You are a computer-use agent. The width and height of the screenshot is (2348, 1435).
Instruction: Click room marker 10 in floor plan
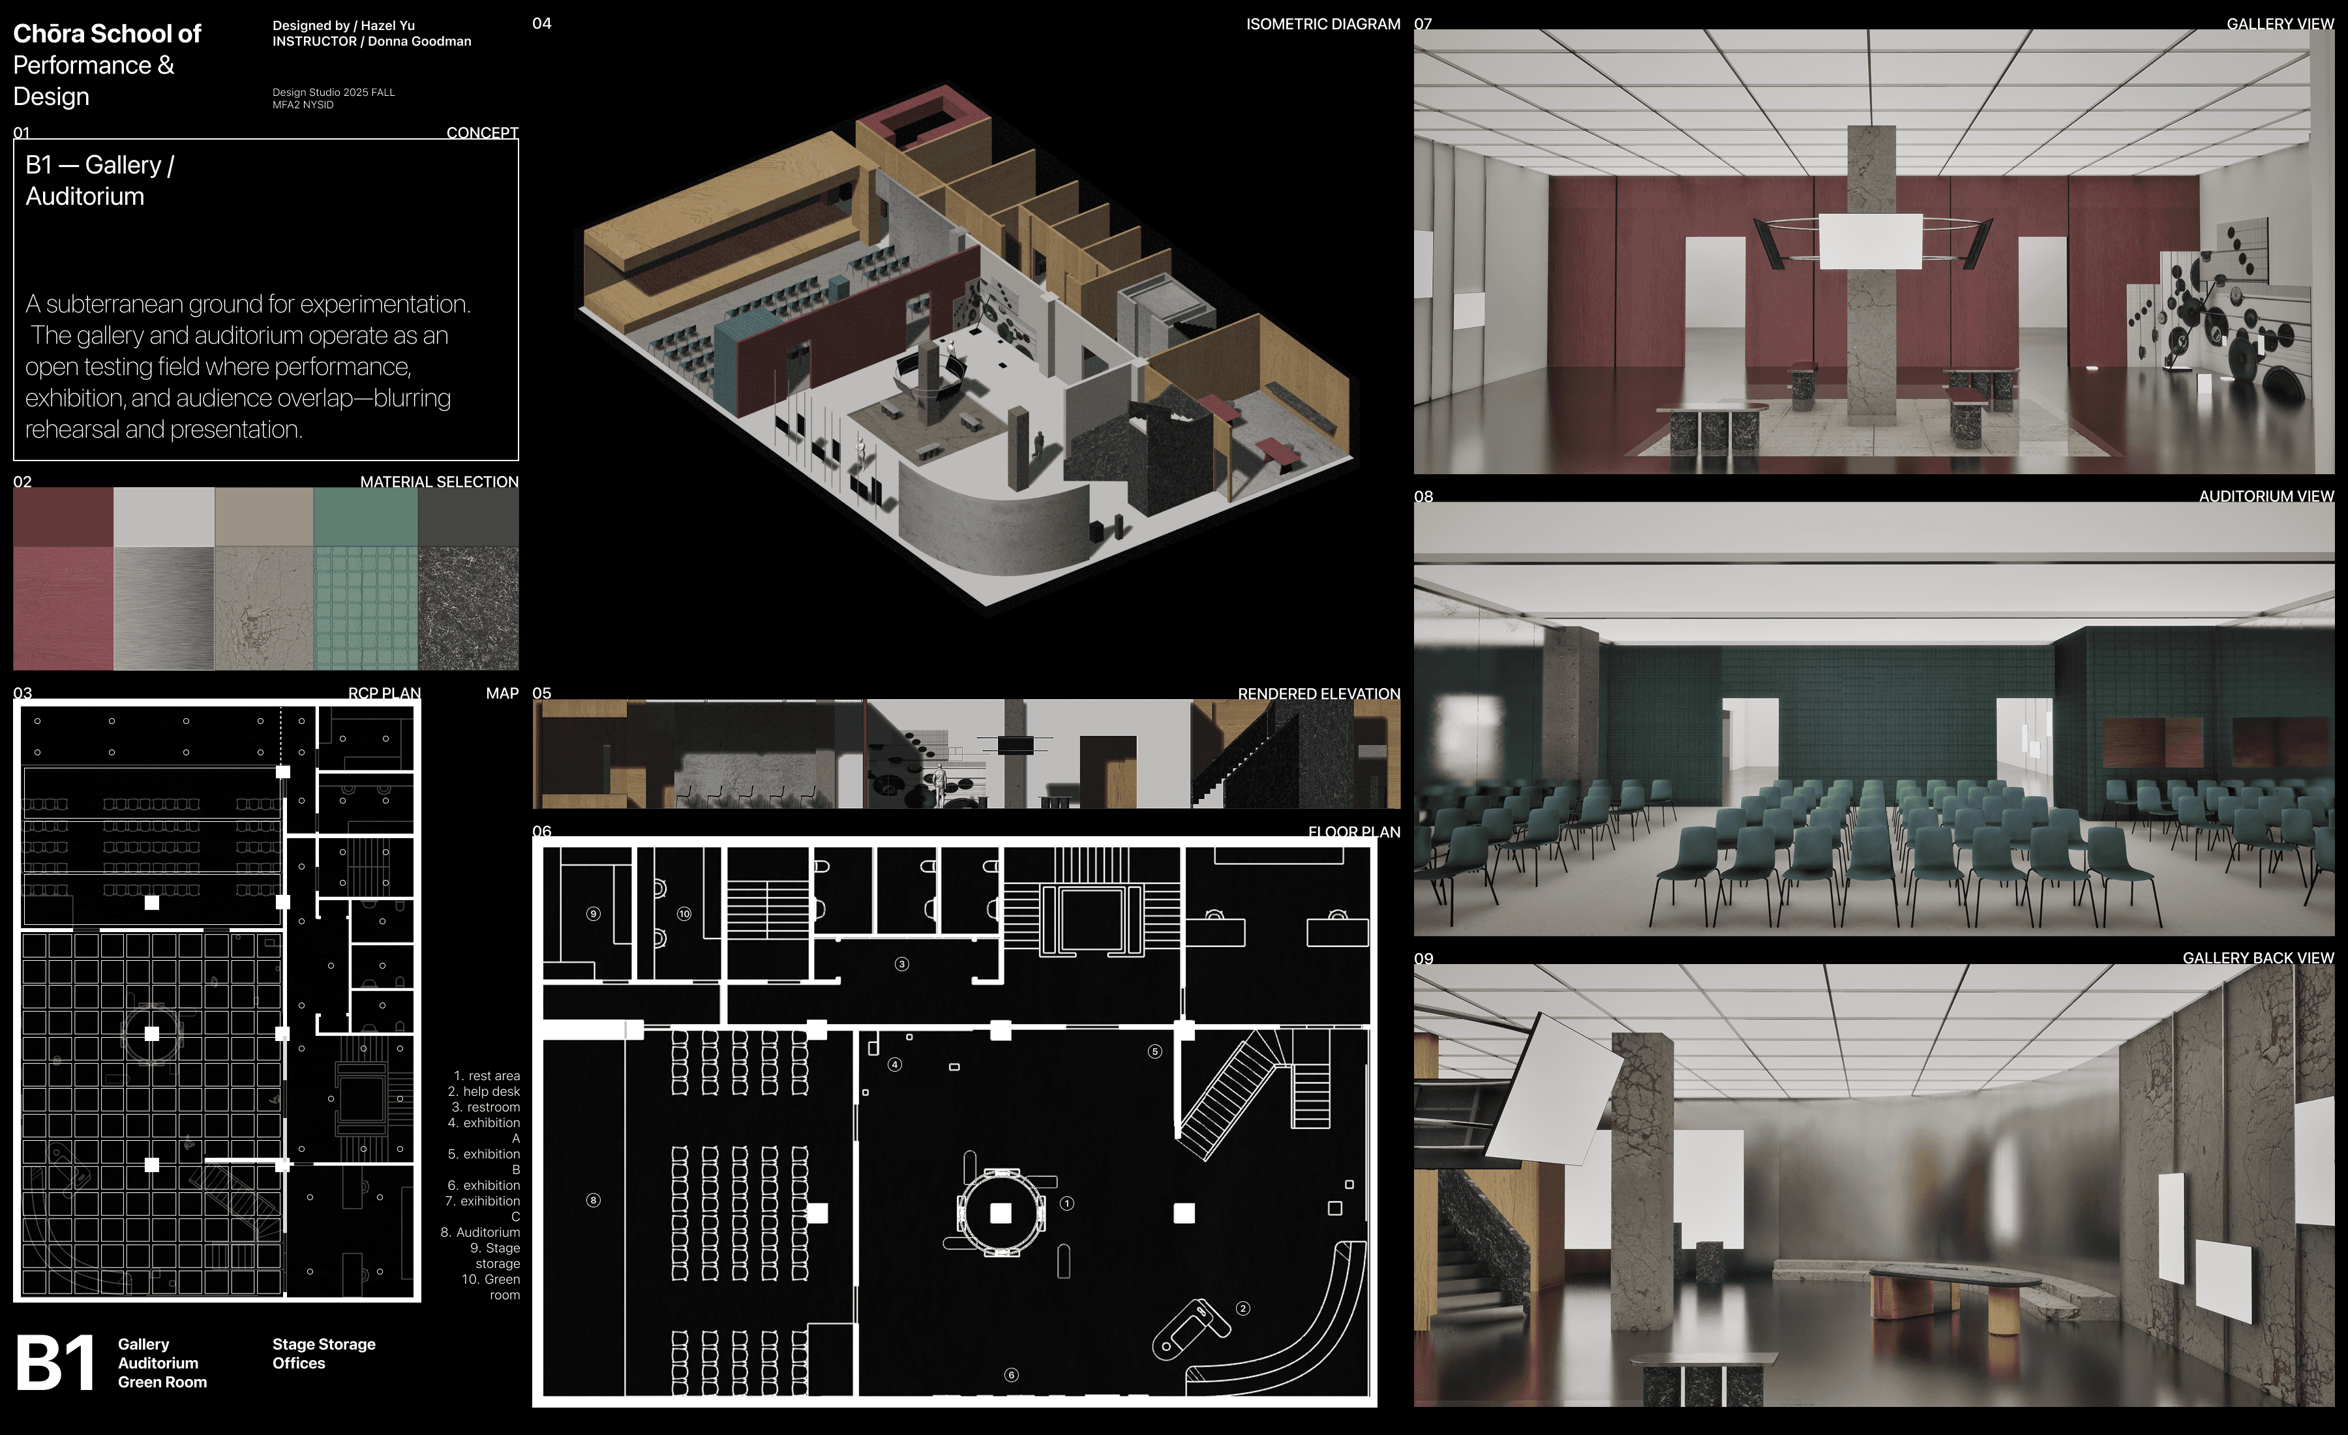pyautogui.click(x=684, y=914)
